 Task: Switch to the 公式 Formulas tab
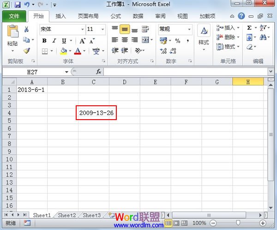tap(116, 16)
